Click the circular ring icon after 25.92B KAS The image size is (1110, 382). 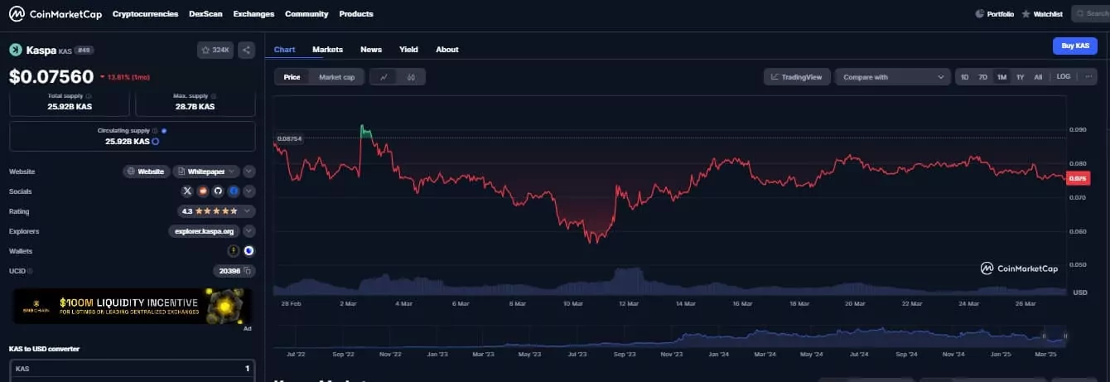tap(155, 142)
